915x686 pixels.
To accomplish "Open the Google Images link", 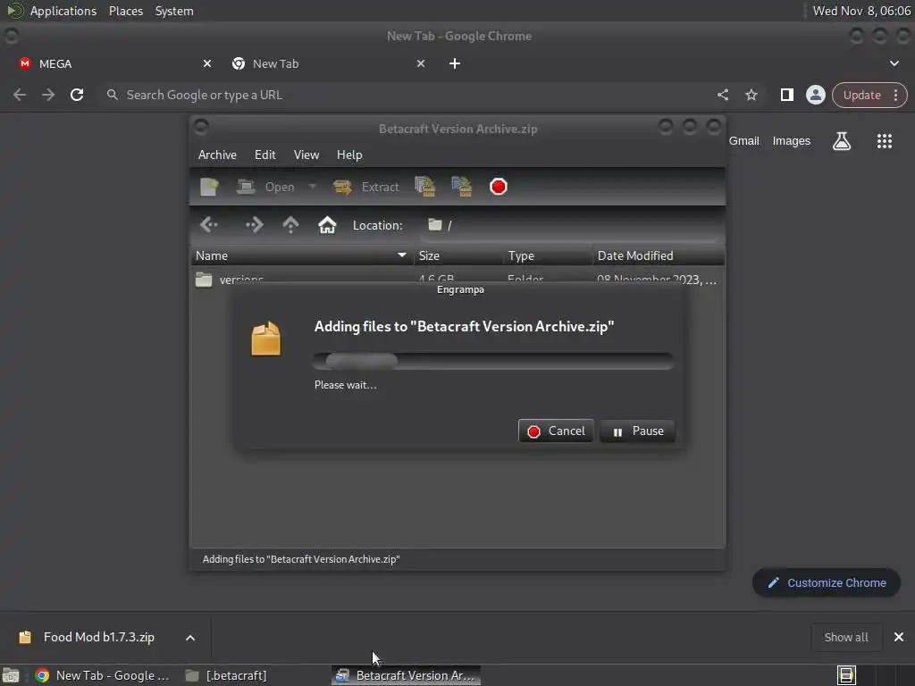I will point(792,140).
